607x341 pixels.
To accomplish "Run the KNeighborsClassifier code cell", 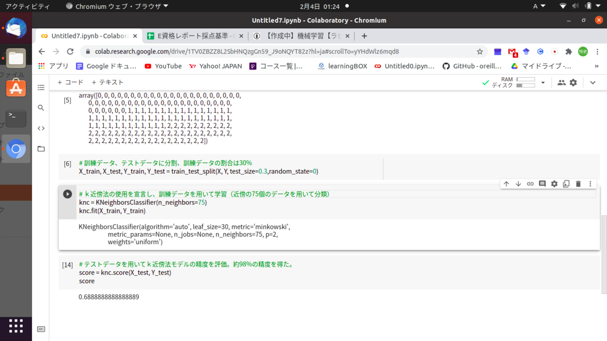I will coord(67,194).
